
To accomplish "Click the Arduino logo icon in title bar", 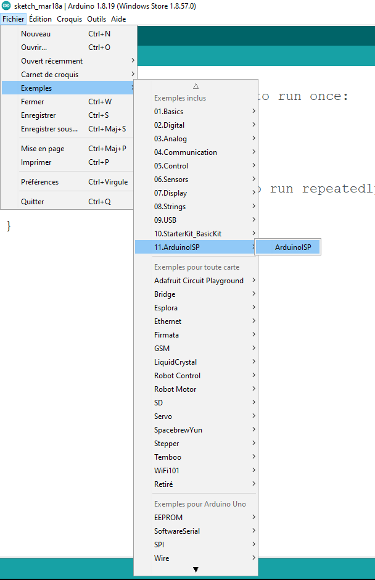I will [7, 6].
